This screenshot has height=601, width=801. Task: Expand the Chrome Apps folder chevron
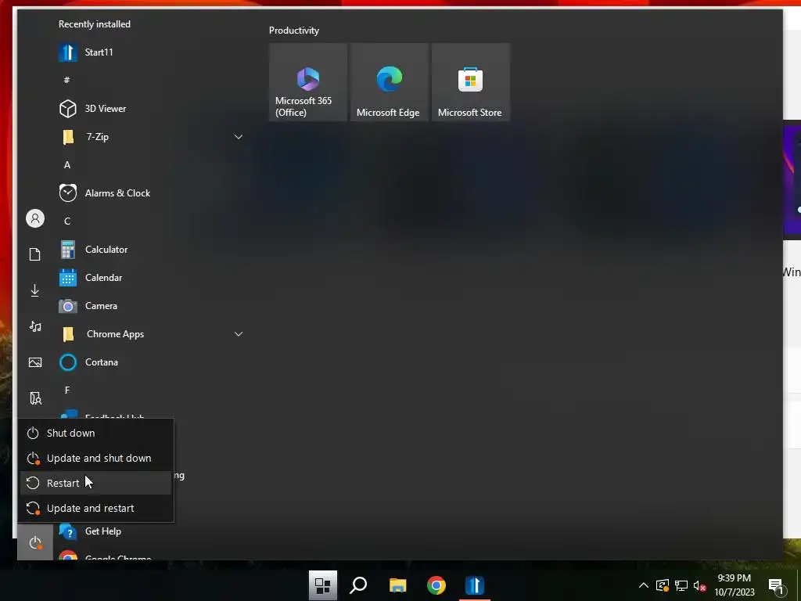click(x=238, y=333)
